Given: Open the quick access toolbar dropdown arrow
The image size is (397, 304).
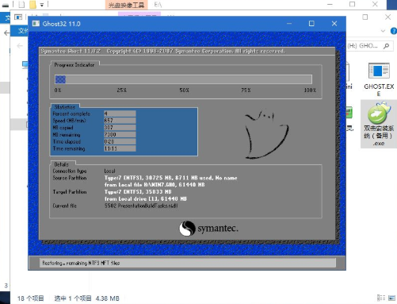Looking at the screenshot, I should [42, 5].
